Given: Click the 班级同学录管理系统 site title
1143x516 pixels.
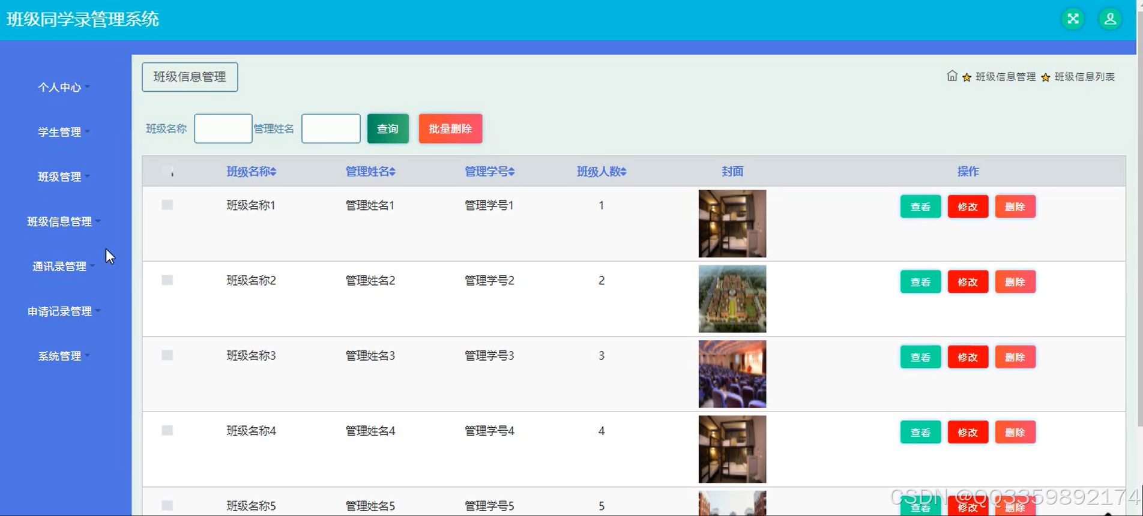Looking at the screenshot, I should click(83, 19).
